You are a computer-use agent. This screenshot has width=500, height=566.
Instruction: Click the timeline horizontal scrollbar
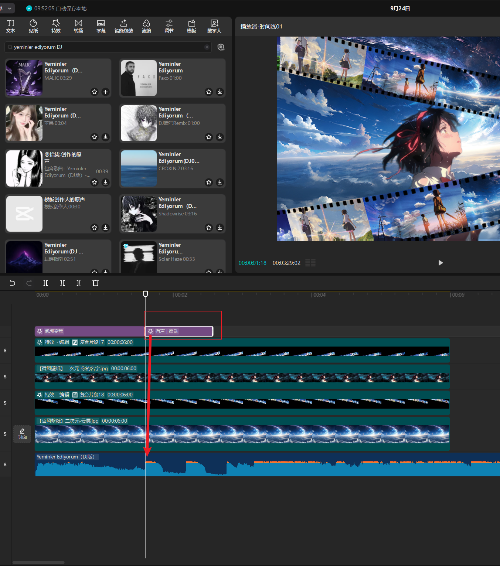point(38,563)
